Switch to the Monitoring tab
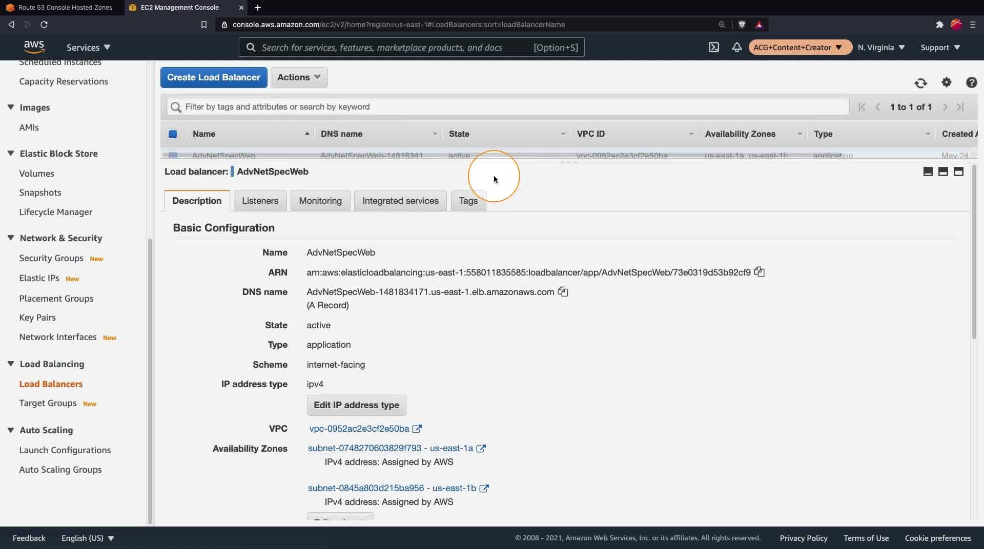 (x=320, y=201)
